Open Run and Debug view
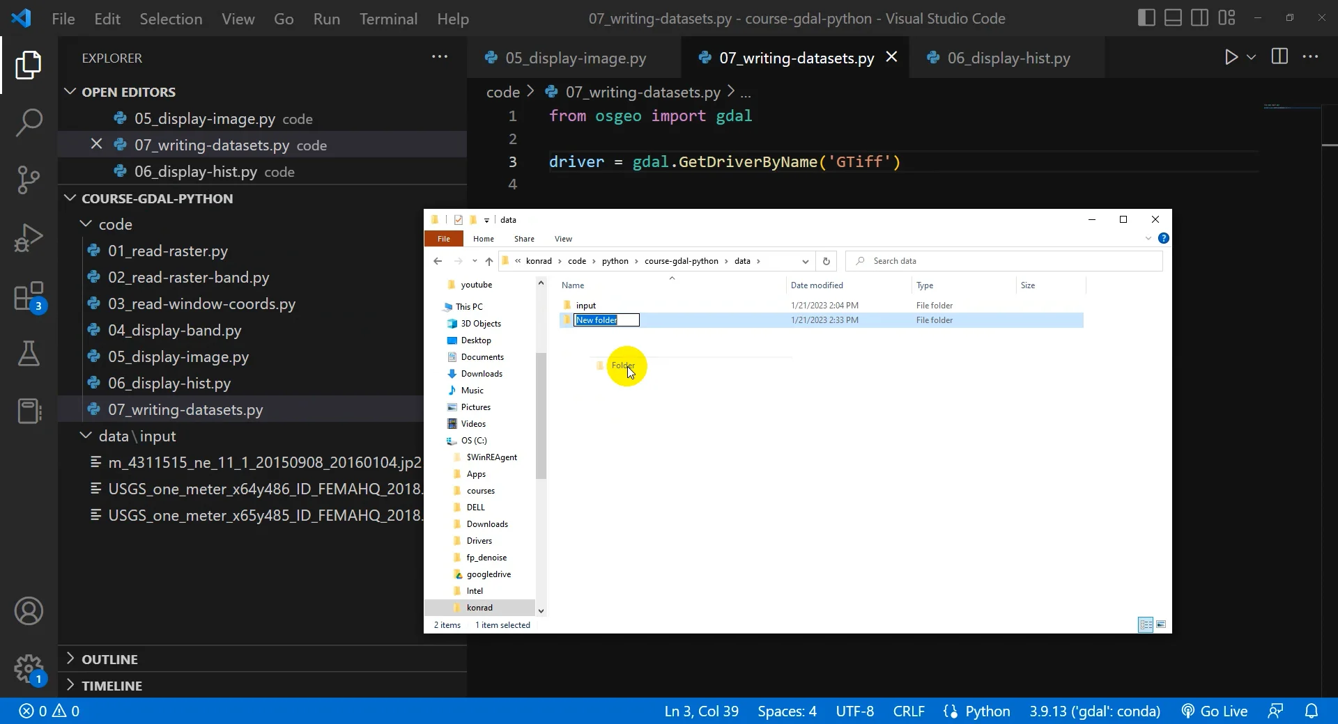Screen dimensions: 1338x724 pos(29,237)
